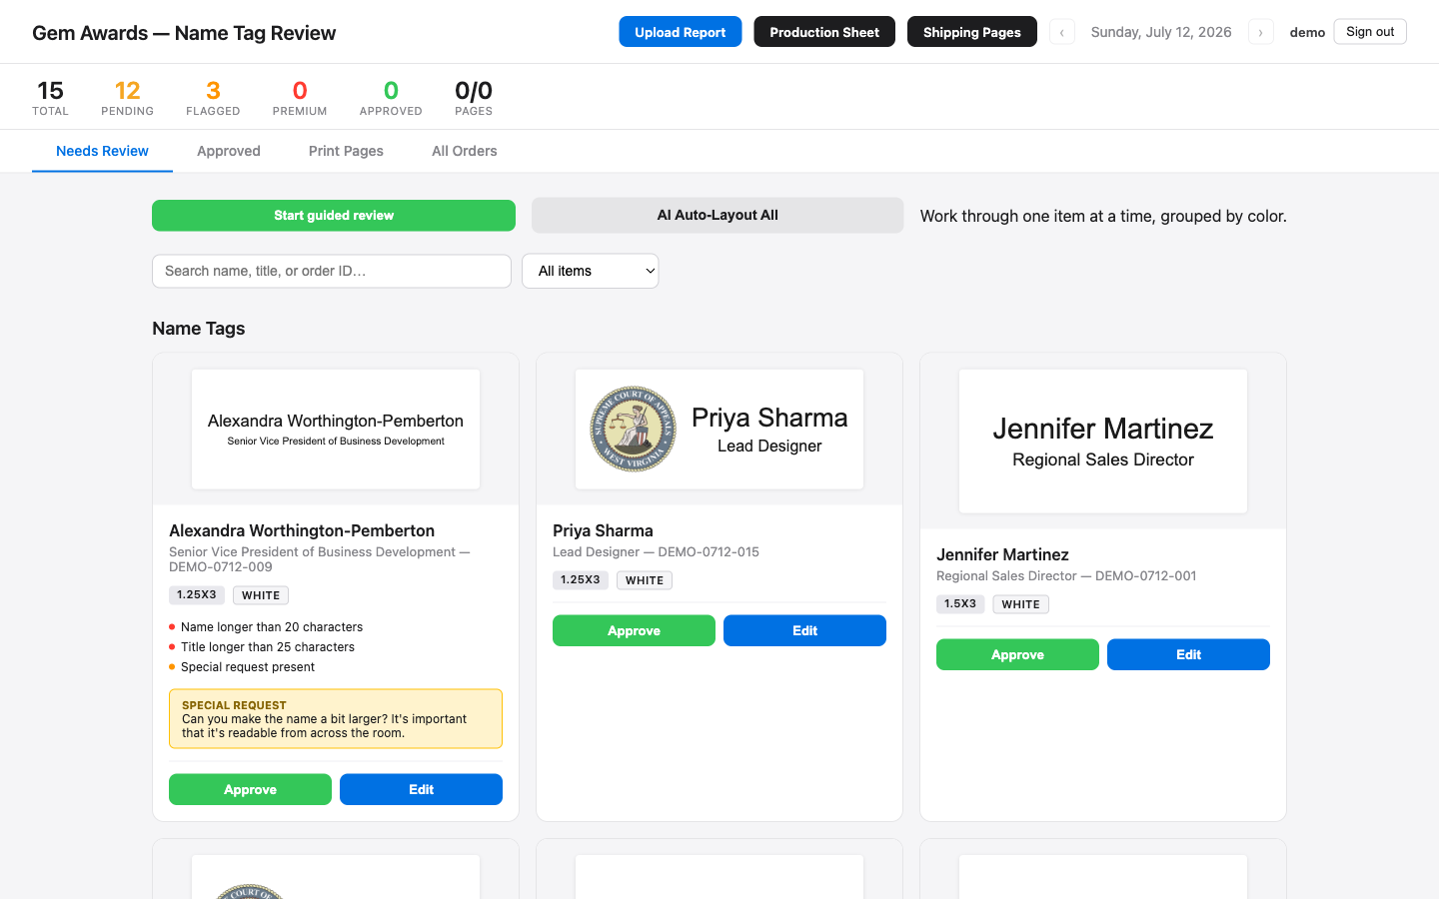Click the Name Tags section heading
This screenshot has width=1439, height=899.
(199, 329)
